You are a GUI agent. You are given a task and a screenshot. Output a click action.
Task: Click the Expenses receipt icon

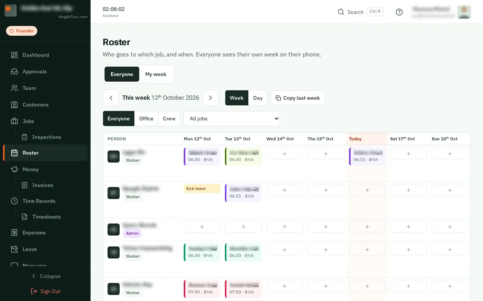tap(14, 233)
